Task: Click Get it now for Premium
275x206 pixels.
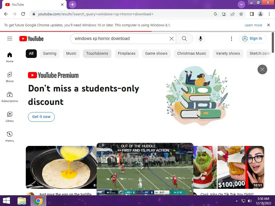Action: (41, 117)
